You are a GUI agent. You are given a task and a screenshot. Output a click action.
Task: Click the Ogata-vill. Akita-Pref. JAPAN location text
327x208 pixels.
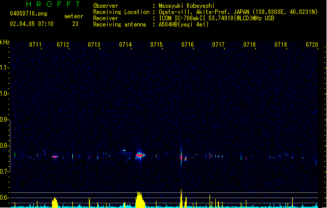[238, 12]
